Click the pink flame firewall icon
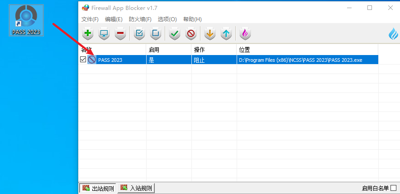Viewport: 400px width, 194px height. tap(245, 34)
